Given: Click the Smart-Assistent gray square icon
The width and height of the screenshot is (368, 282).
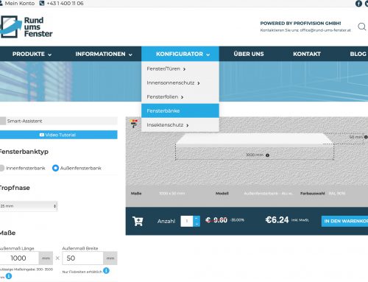Looking at the screenshot, I should [3, 121].
